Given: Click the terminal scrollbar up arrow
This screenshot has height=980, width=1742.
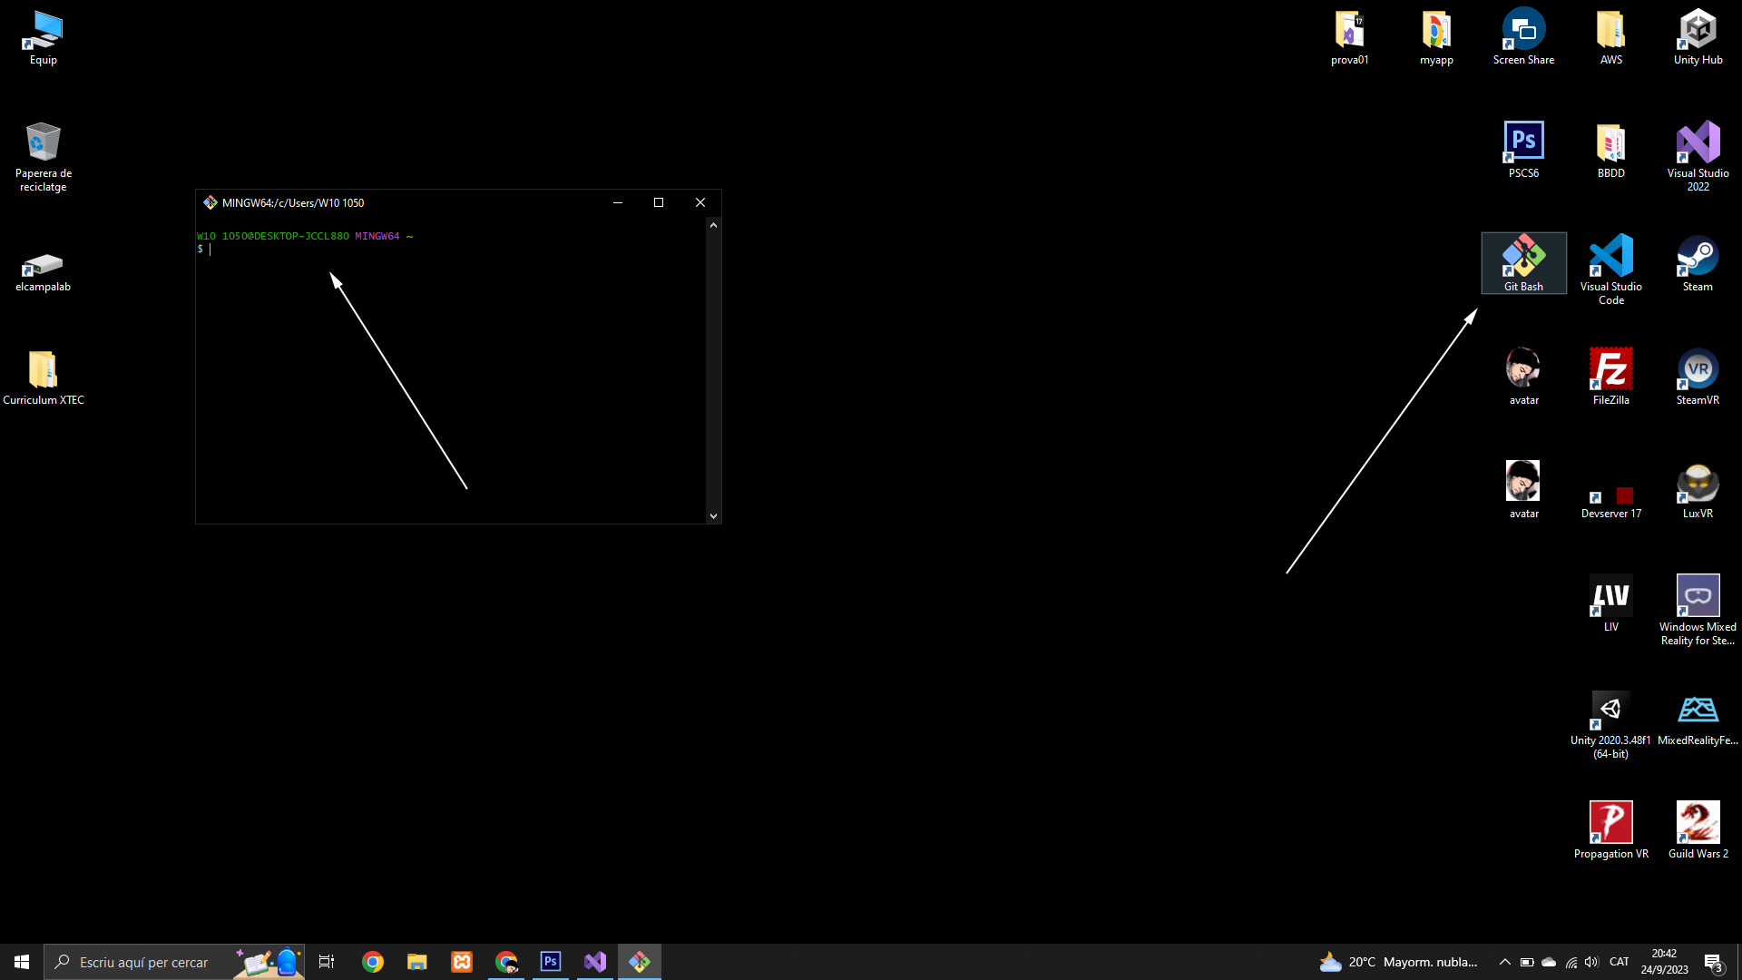Looking at the screenshot, I should 713,225.
